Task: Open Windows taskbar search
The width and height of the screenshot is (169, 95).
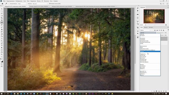Action: click(5, 94)
